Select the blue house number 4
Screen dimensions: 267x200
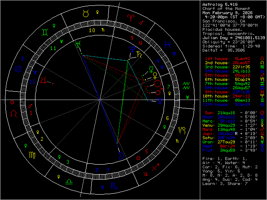click(x=108, y=169)
